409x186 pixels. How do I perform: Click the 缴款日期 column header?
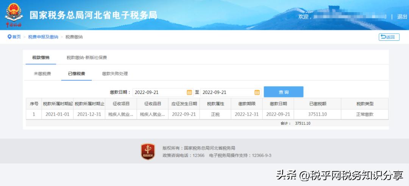pyautogui.click(x=278, y=104)
